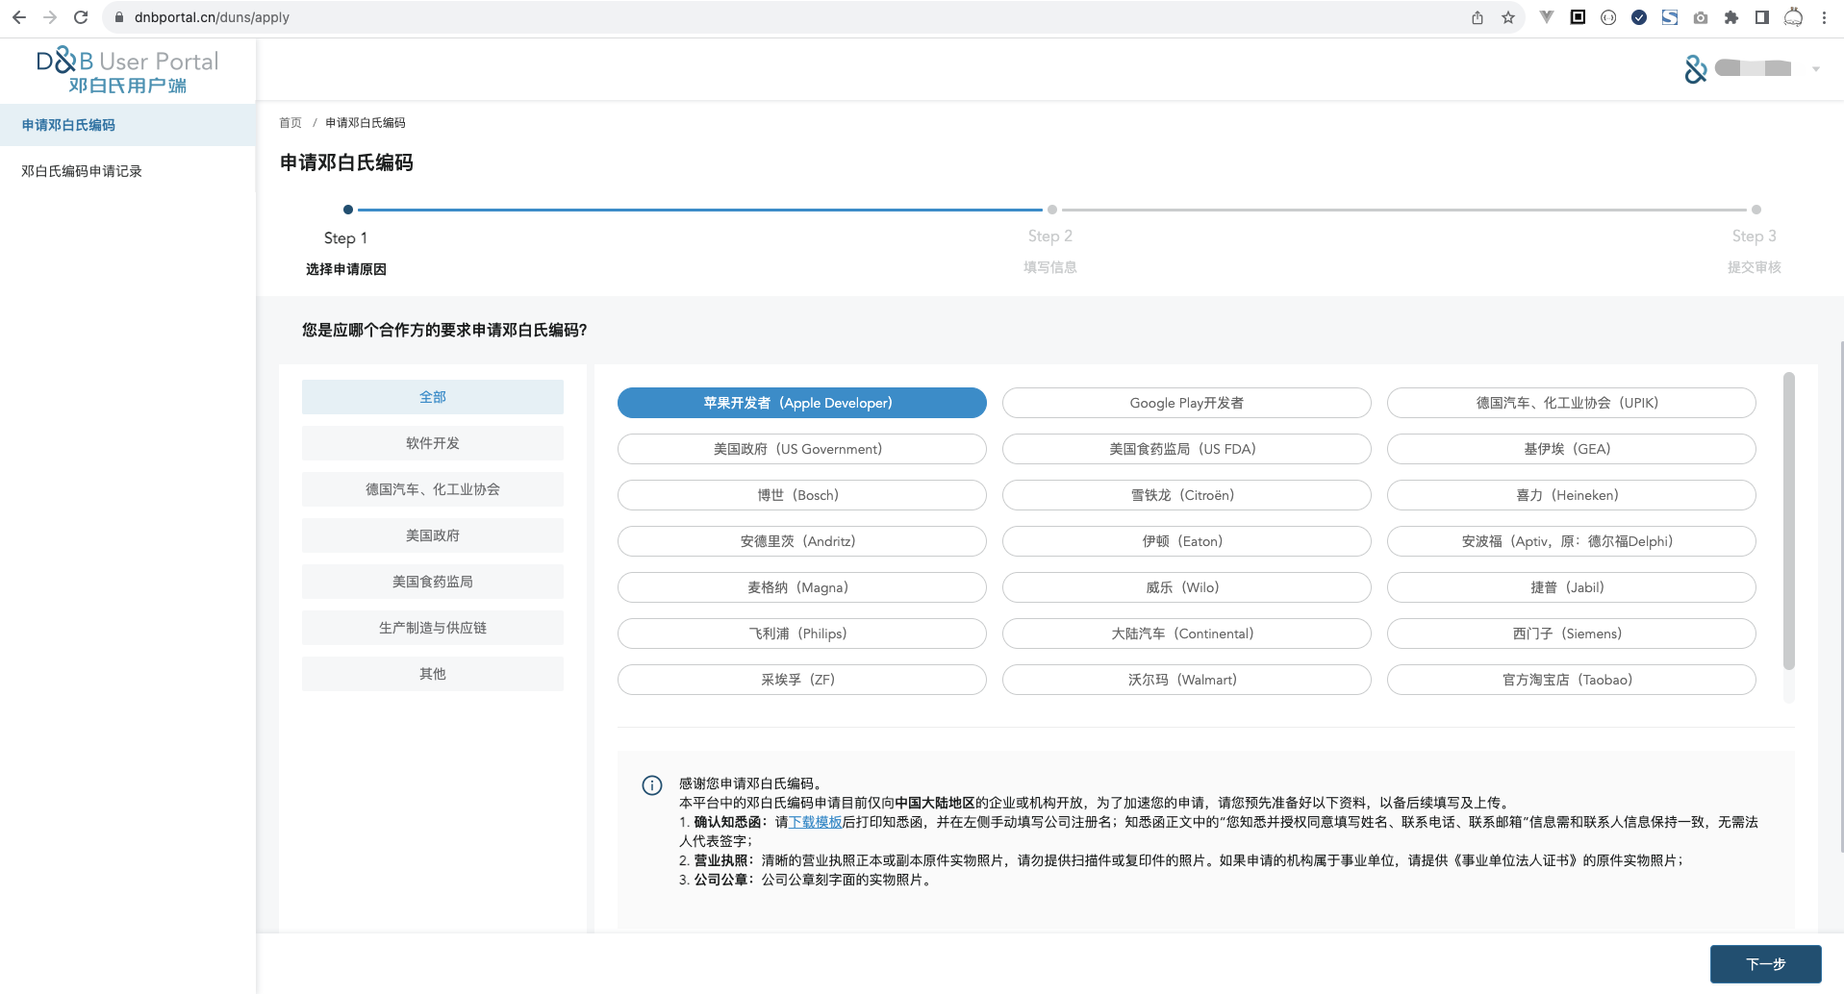Select the 捷普 (Jabil) partner button

1572,587
